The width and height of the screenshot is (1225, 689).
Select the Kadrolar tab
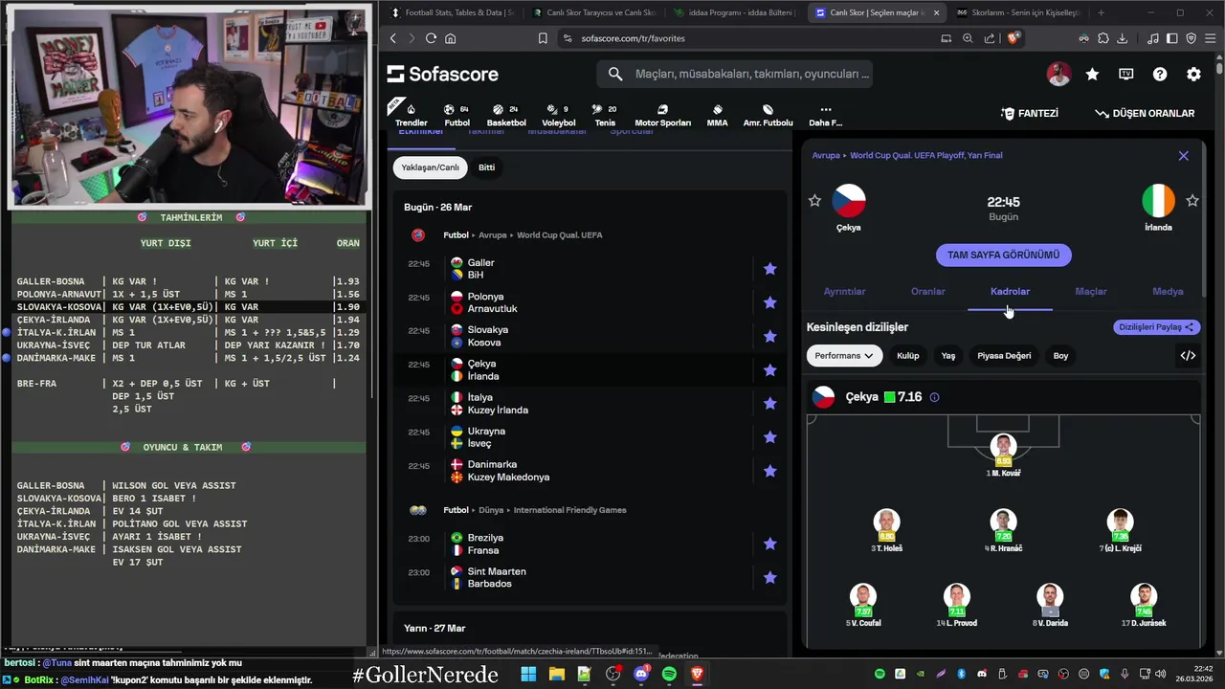(1010, 291)
